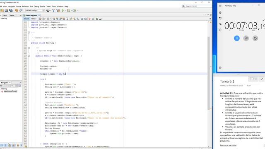
Task: Switch editor to History view
Action: [x=34, y=19]
